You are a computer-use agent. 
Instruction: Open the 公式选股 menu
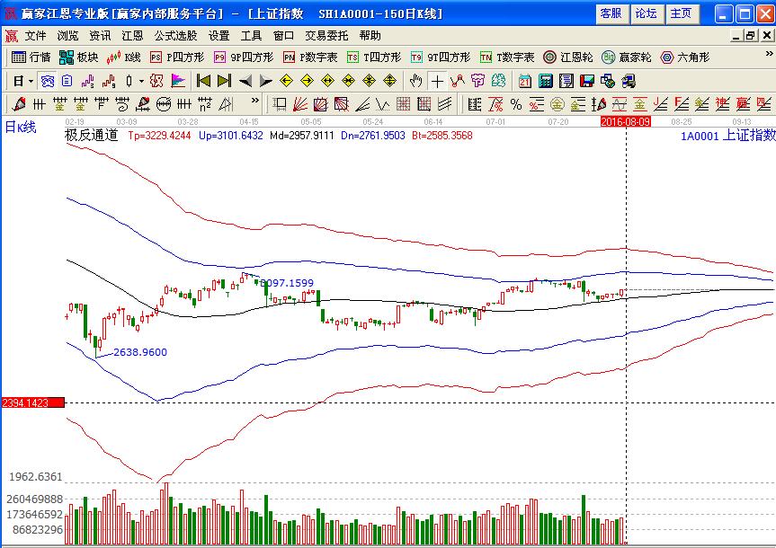click(x=176, y=36)
